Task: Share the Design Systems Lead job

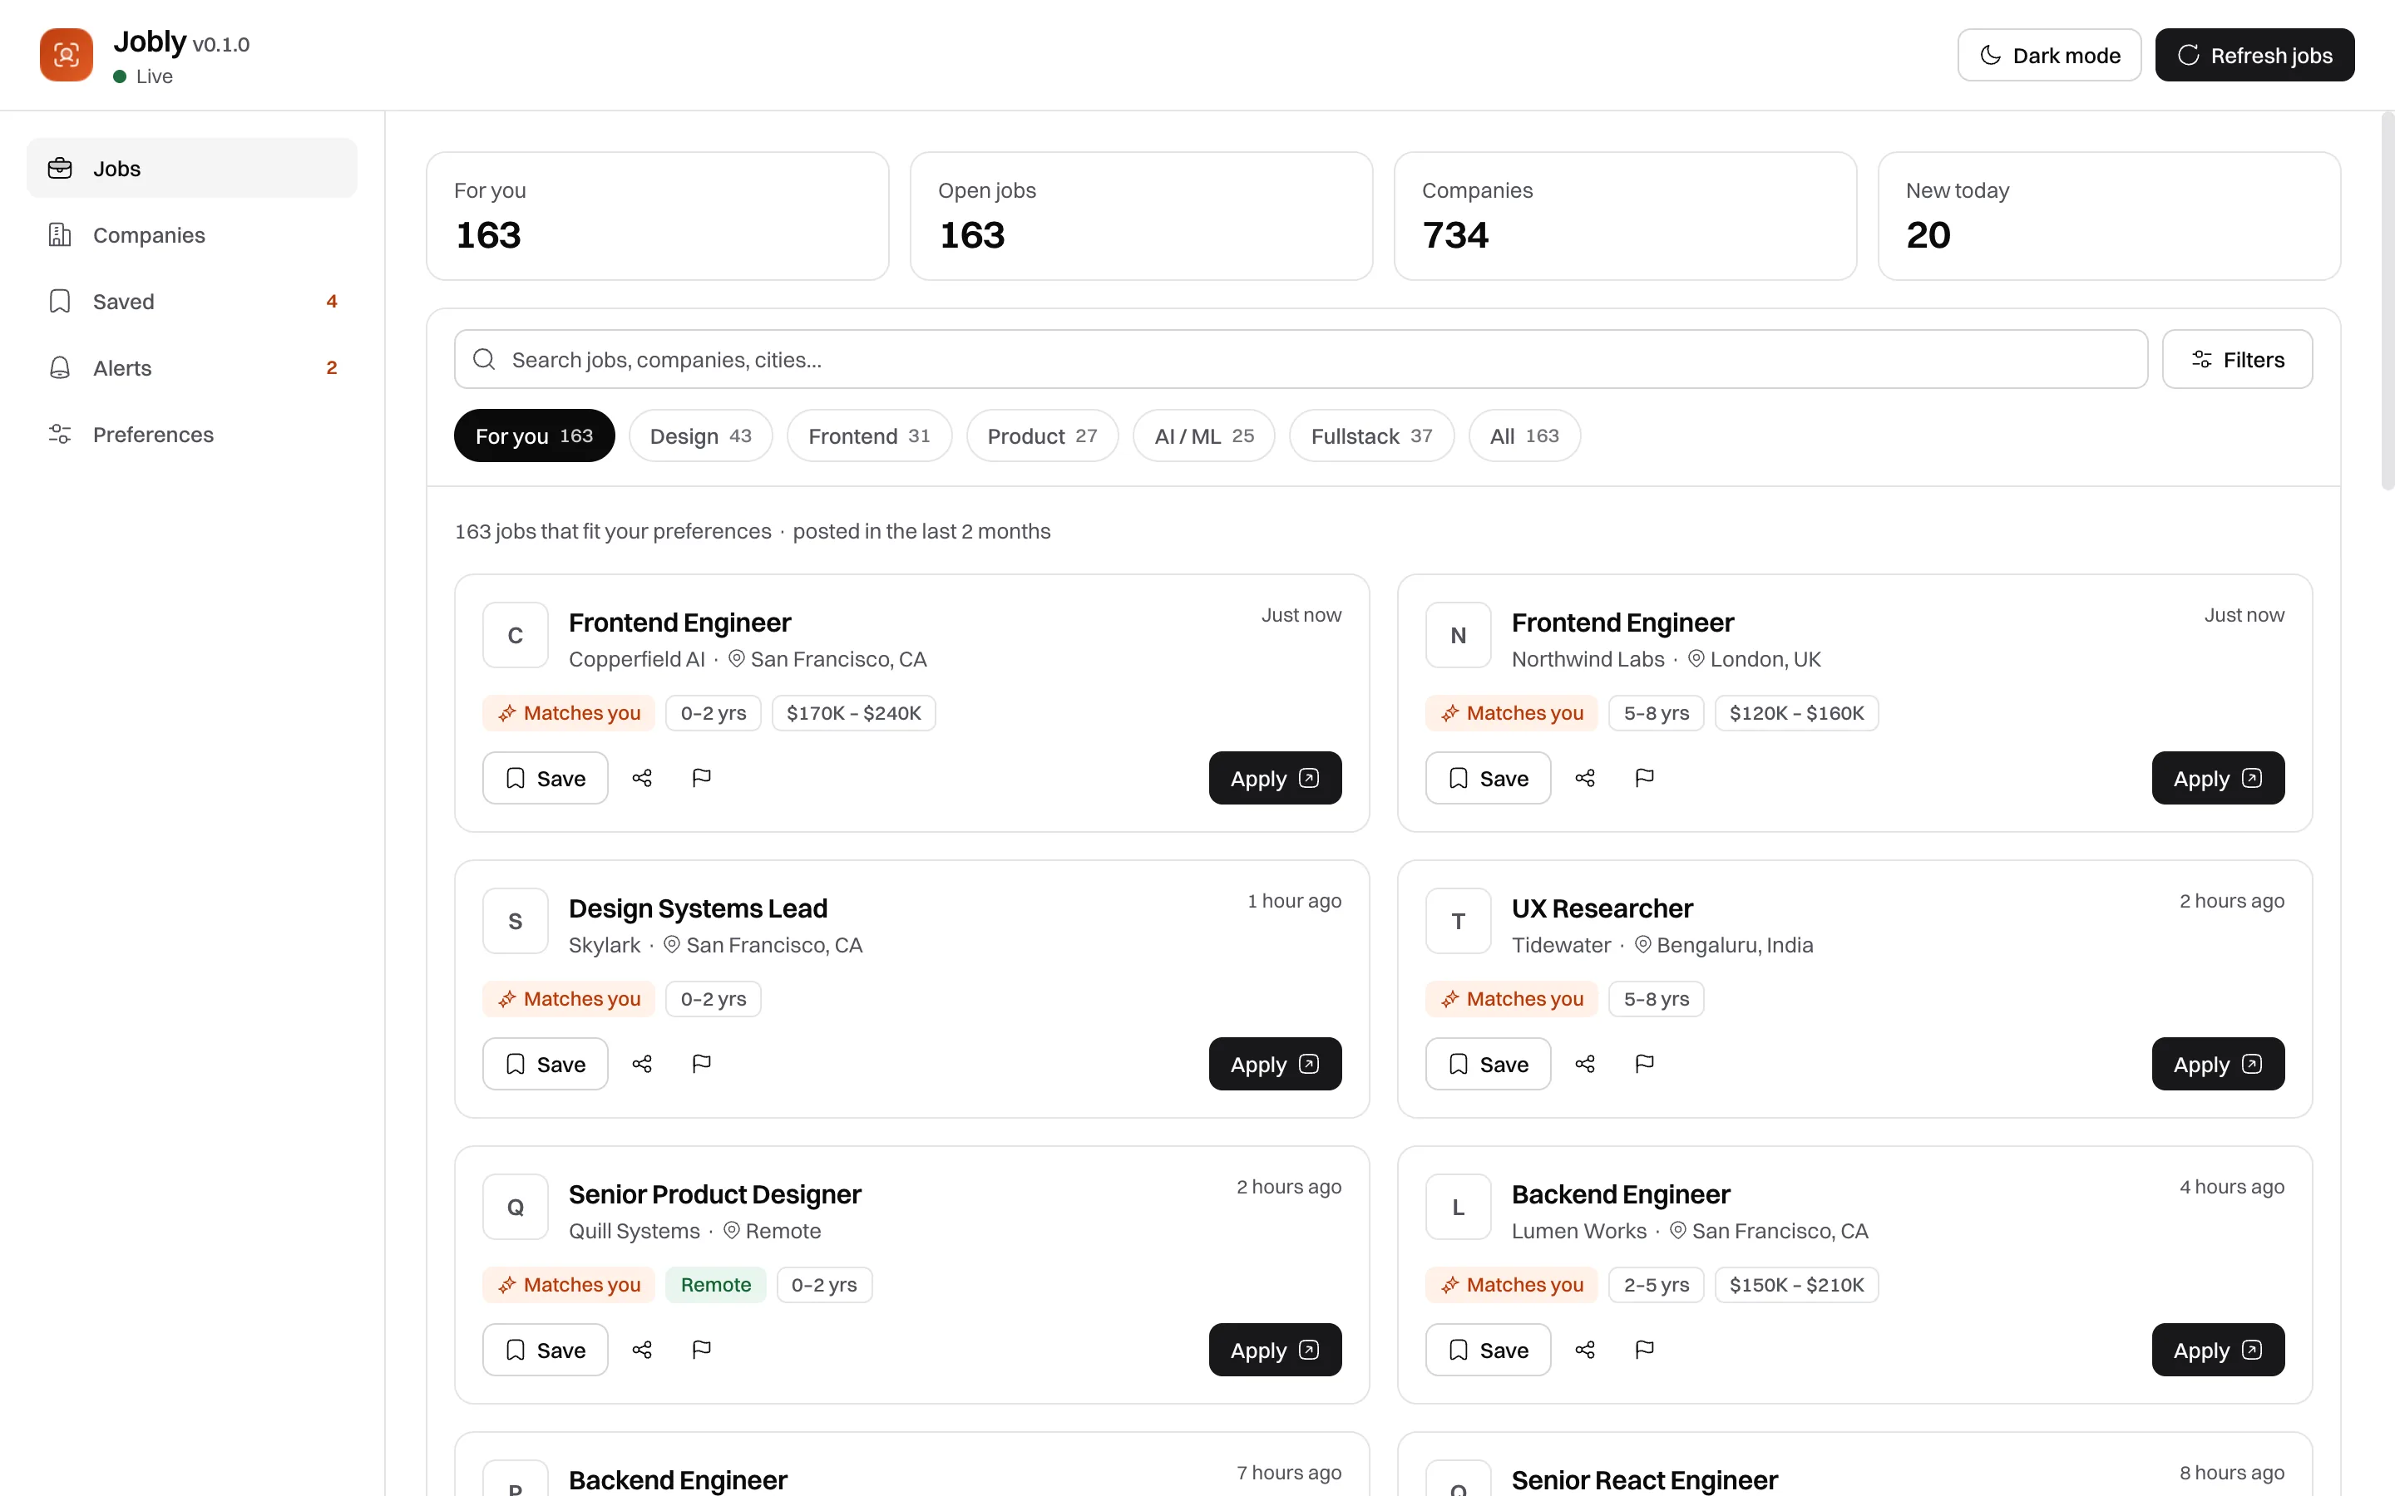Action: 642,1064
